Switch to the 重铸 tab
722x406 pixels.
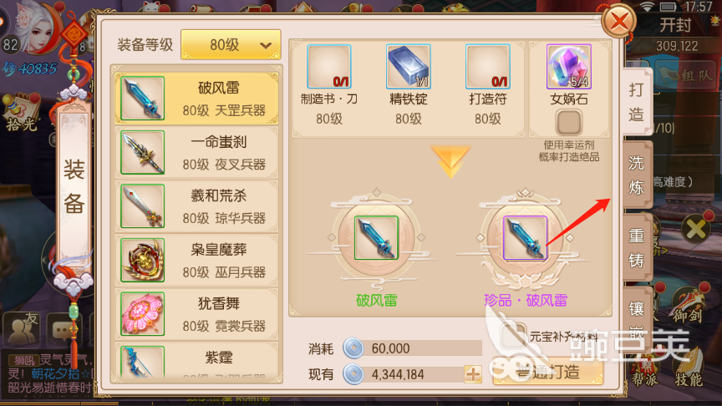pos(637,247)
